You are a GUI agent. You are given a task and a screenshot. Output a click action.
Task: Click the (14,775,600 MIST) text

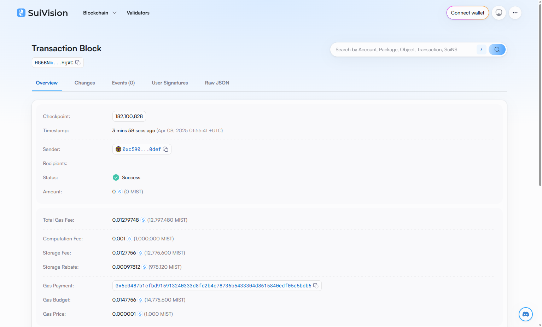pyautogui.click(x=165, y=300)
